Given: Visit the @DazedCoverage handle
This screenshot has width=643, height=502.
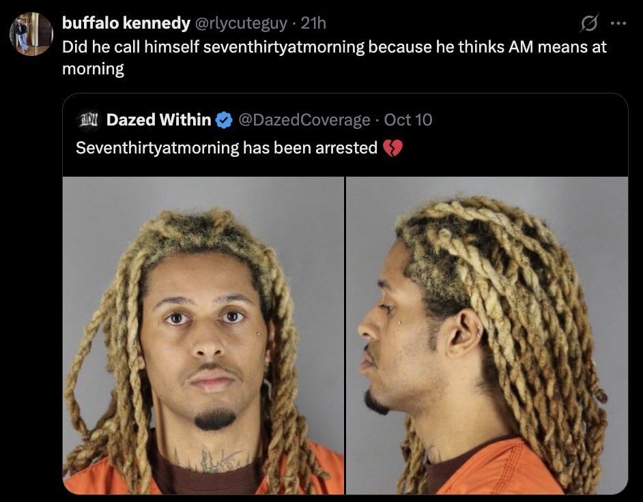Looking at the screenshot, I should coord(304,120).
